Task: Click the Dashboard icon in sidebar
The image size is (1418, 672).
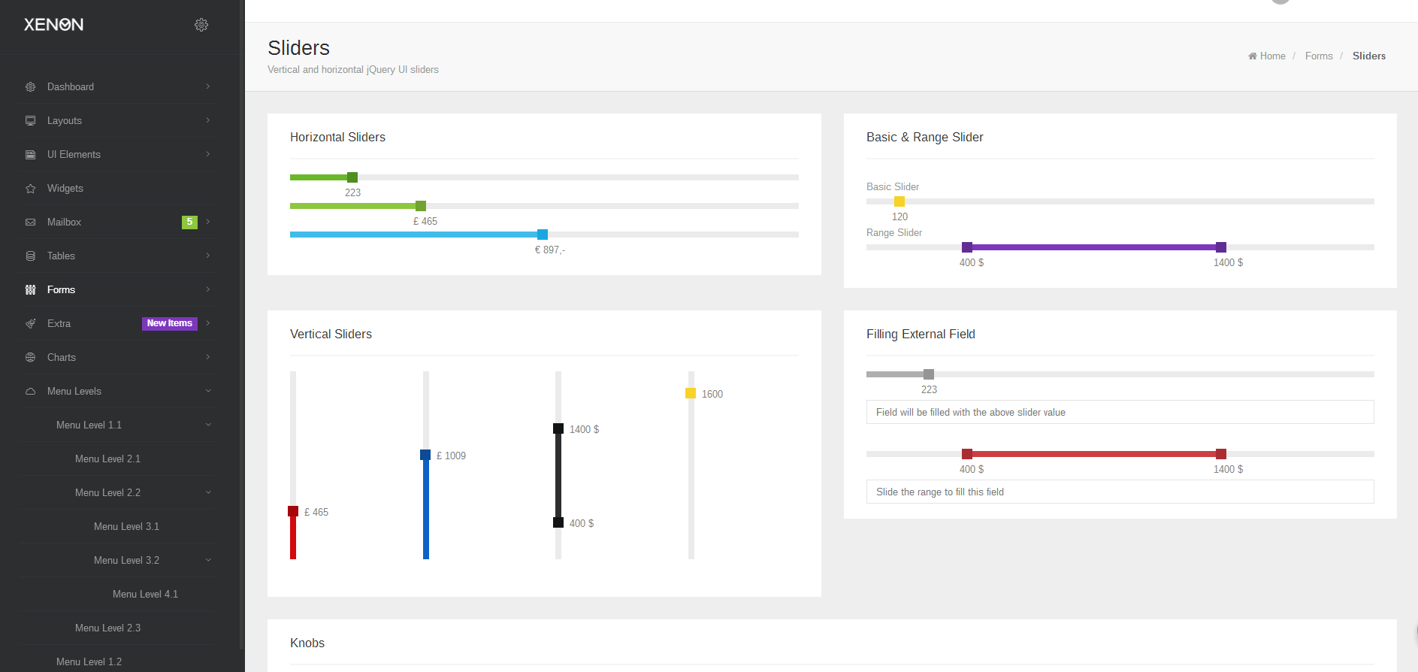Action: click(x=31, y=87)
